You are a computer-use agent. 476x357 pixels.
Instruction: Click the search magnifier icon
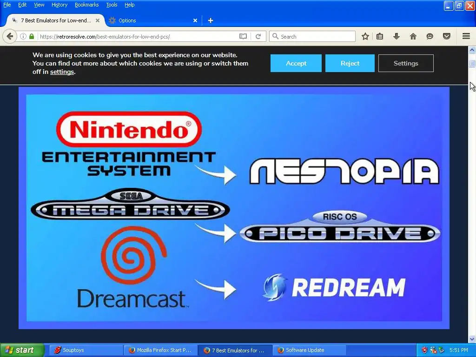coord(275,36)
